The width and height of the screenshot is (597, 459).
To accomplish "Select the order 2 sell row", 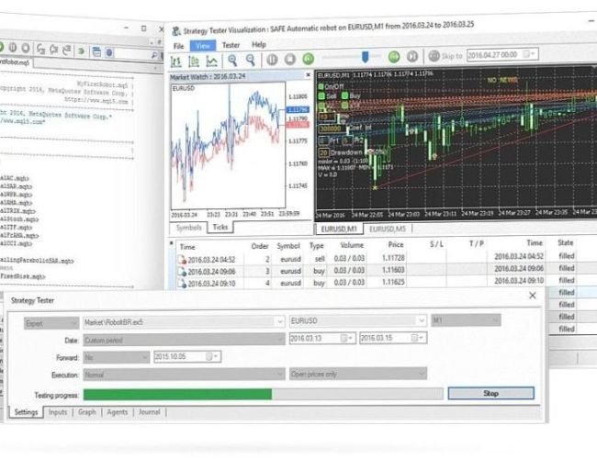I will tap(377, 259).
